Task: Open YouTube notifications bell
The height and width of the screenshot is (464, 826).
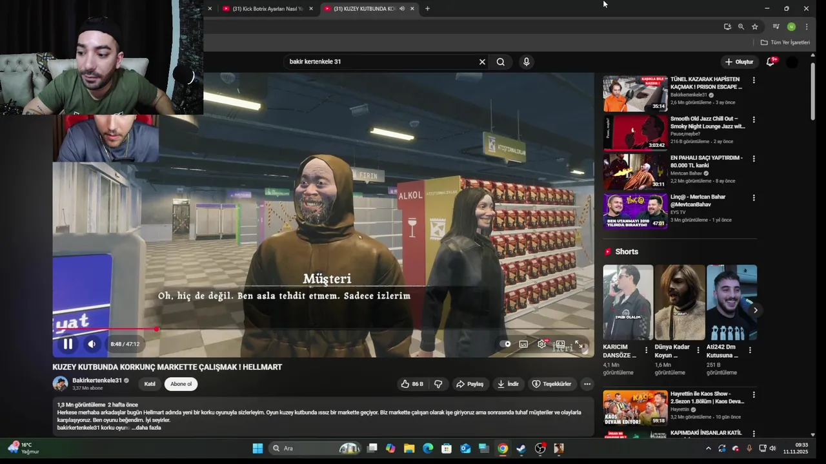Action: click(x=771, y=62)
